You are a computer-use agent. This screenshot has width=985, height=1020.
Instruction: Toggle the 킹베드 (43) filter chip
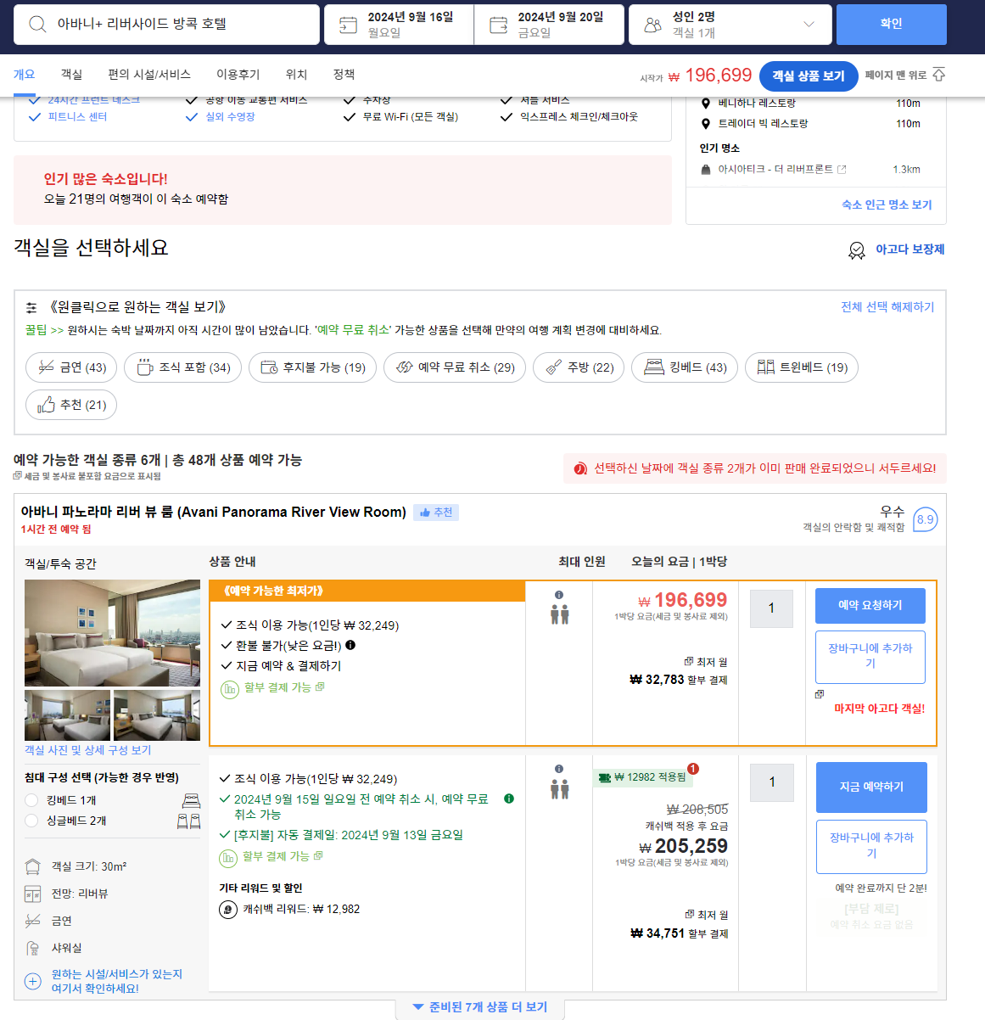coord(685,367)
